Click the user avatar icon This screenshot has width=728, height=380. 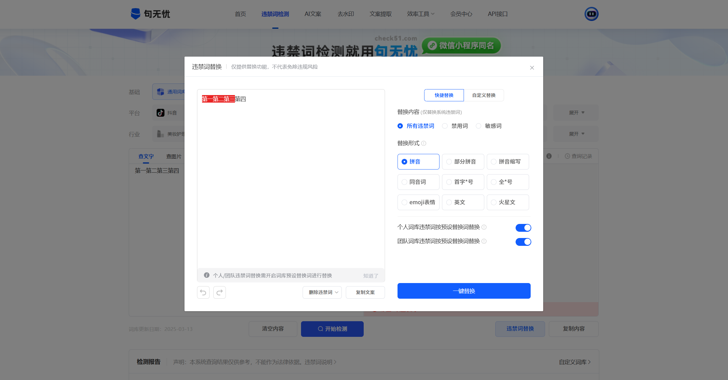591,14
